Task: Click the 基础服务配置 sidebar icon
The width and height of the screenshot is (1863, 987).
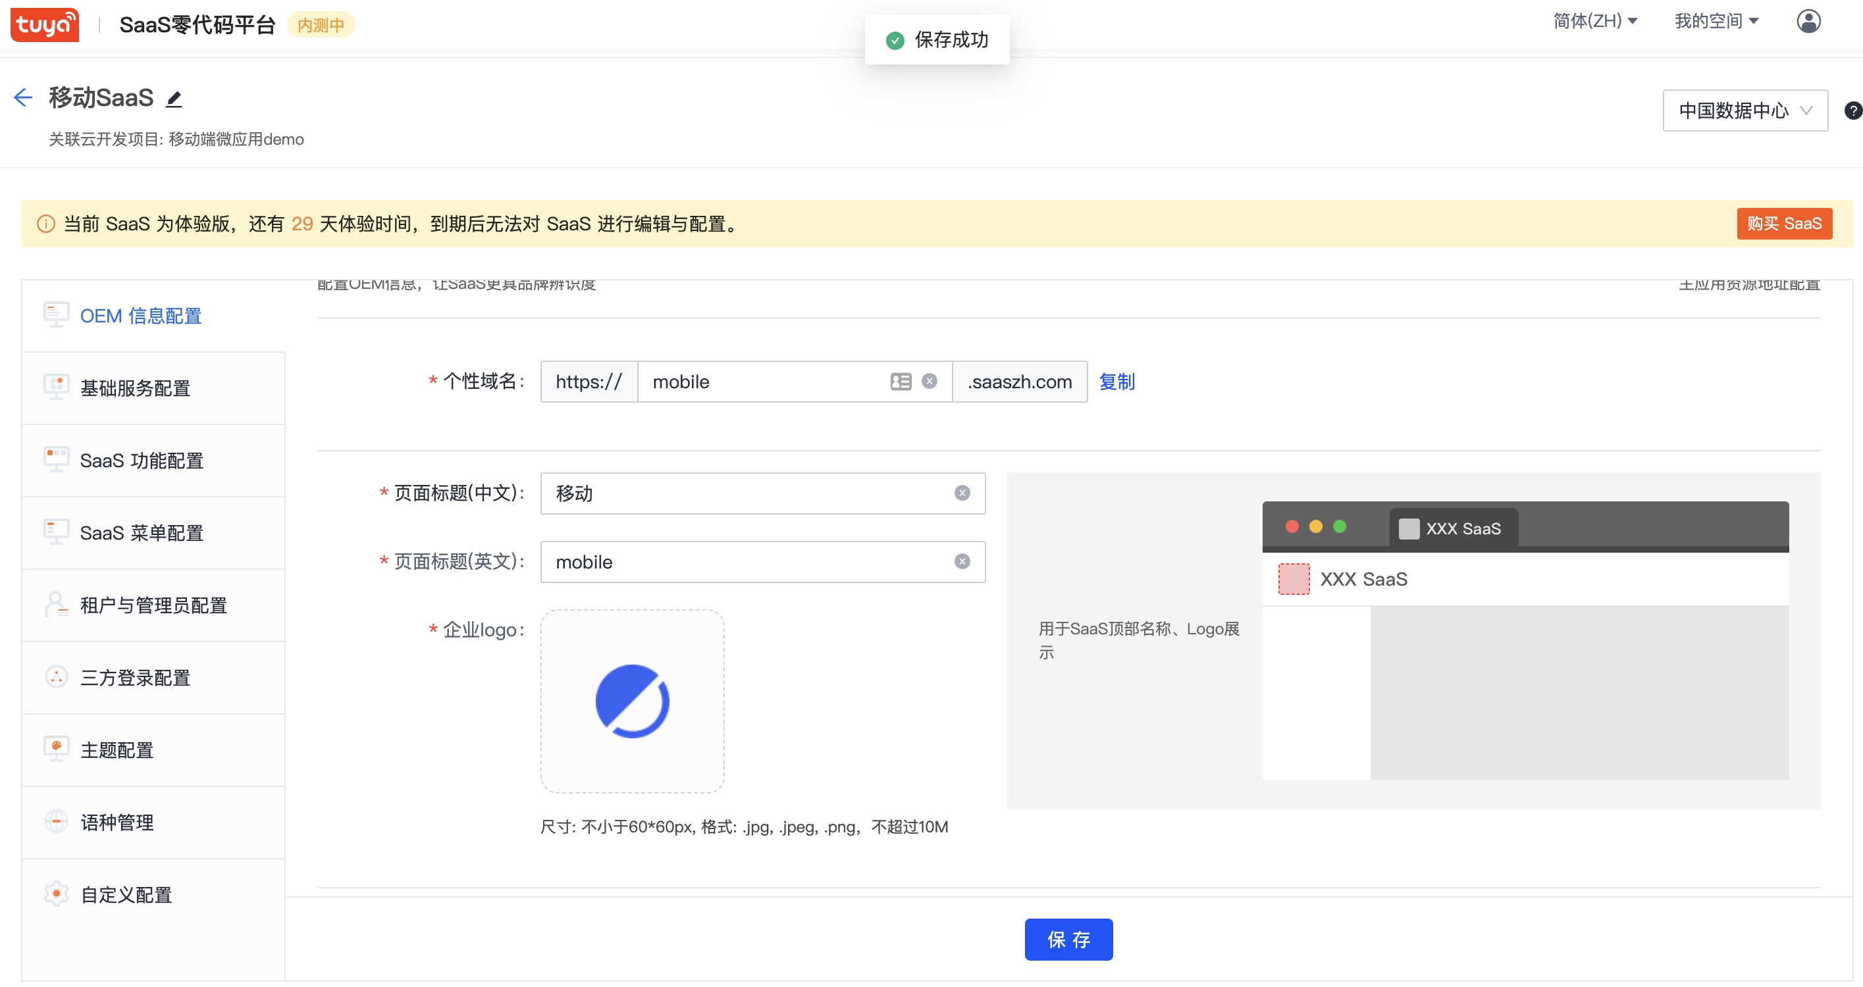Action: click(x=57, y=388)
